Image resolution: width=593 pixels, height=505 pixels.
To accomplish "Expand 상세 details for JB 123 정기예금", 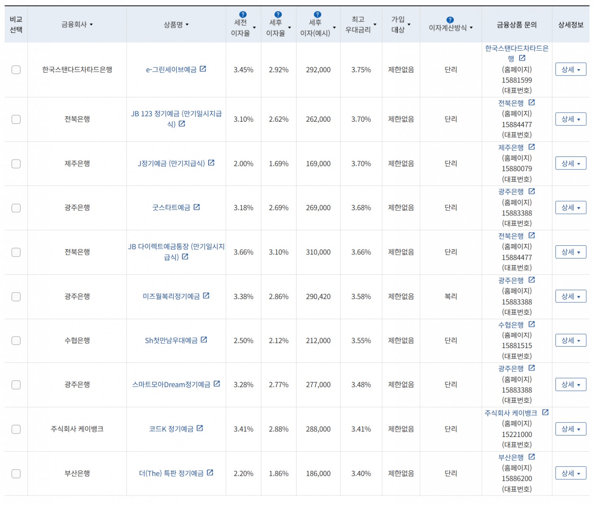I will click(570, 119).
